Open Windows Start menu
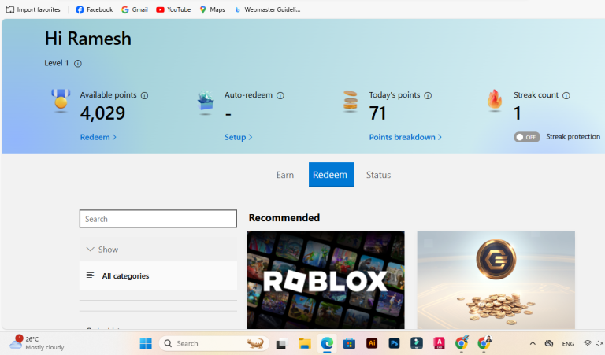This screenshot has height=355, width=605. coord(146,343)
